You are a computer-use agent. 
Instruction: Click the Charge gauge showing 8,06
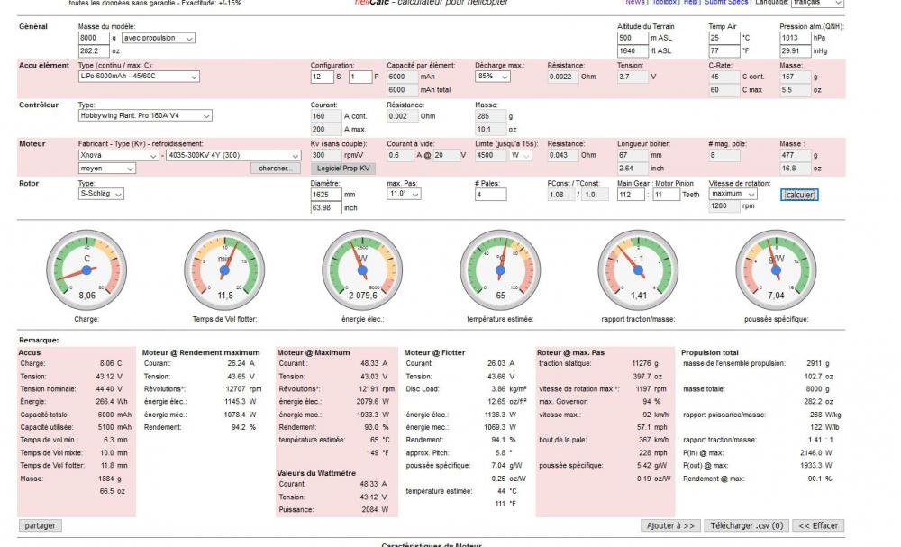click(x=86, y=270)
